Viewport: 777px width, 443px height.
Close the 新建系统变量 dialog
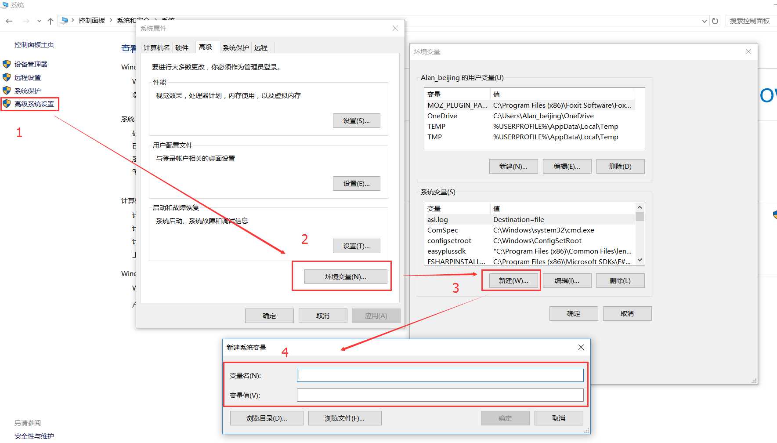[581, 347]
